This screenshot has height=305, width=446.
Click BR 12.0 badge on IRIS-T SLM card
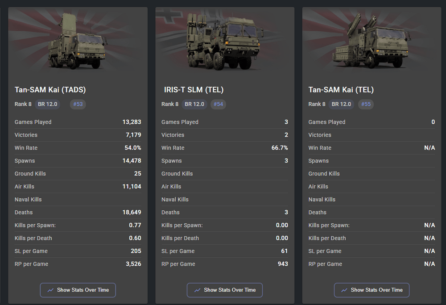[x=194, y=104]
